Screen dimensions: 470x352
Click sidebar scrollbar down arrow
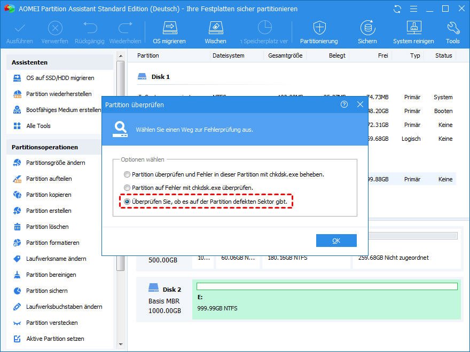tap(121, 345)
